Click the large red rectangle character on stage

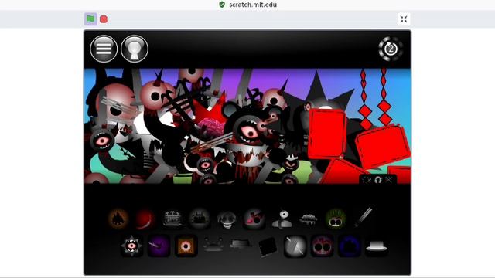(326, 133)
